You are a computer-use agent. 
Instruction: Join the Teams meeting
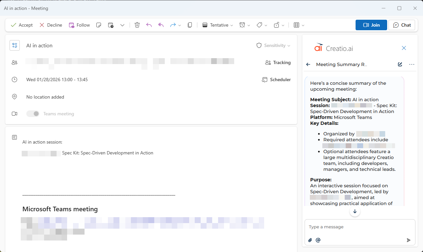[371, 25]
